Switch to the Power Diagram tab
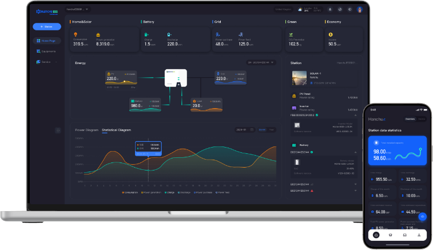This screenshot has height=250, width=433. [87, 130]
